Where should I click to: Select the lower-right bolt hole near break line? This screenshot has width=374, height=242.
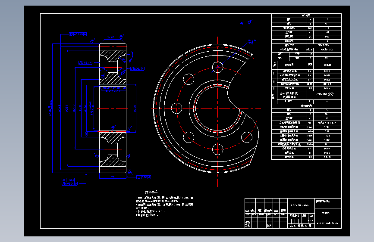247,137
